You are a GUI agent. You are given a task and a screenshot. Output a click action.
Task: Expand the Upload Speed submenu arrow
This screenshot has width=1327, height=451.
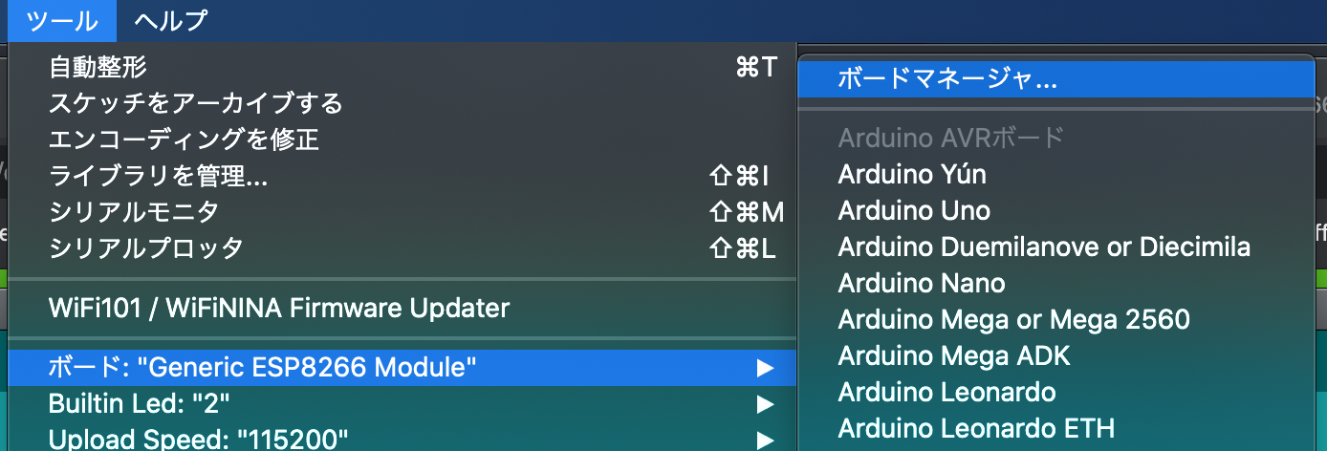(x=764, y=440)
